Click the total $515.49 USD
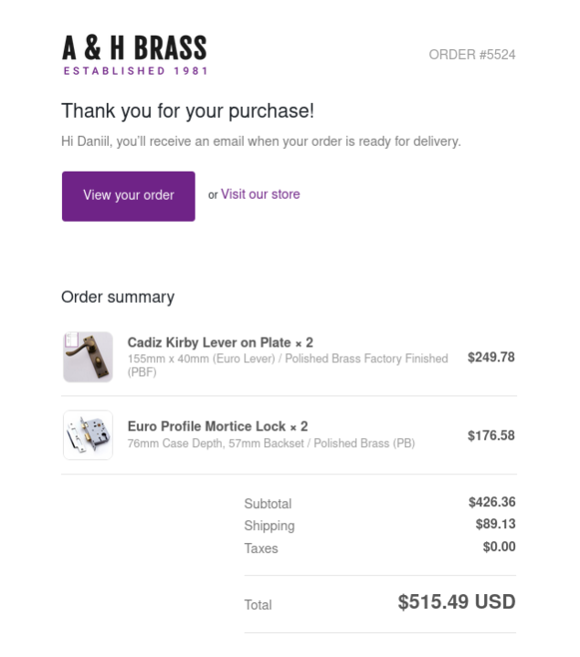Viewport: 580px width, 657px height. (x=457, y=602)
